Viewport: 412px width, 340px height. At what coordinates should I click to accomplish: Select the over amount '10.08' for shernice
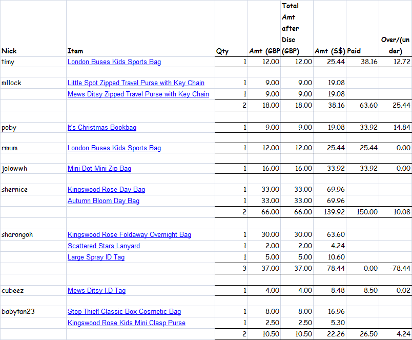coord(396,212)
